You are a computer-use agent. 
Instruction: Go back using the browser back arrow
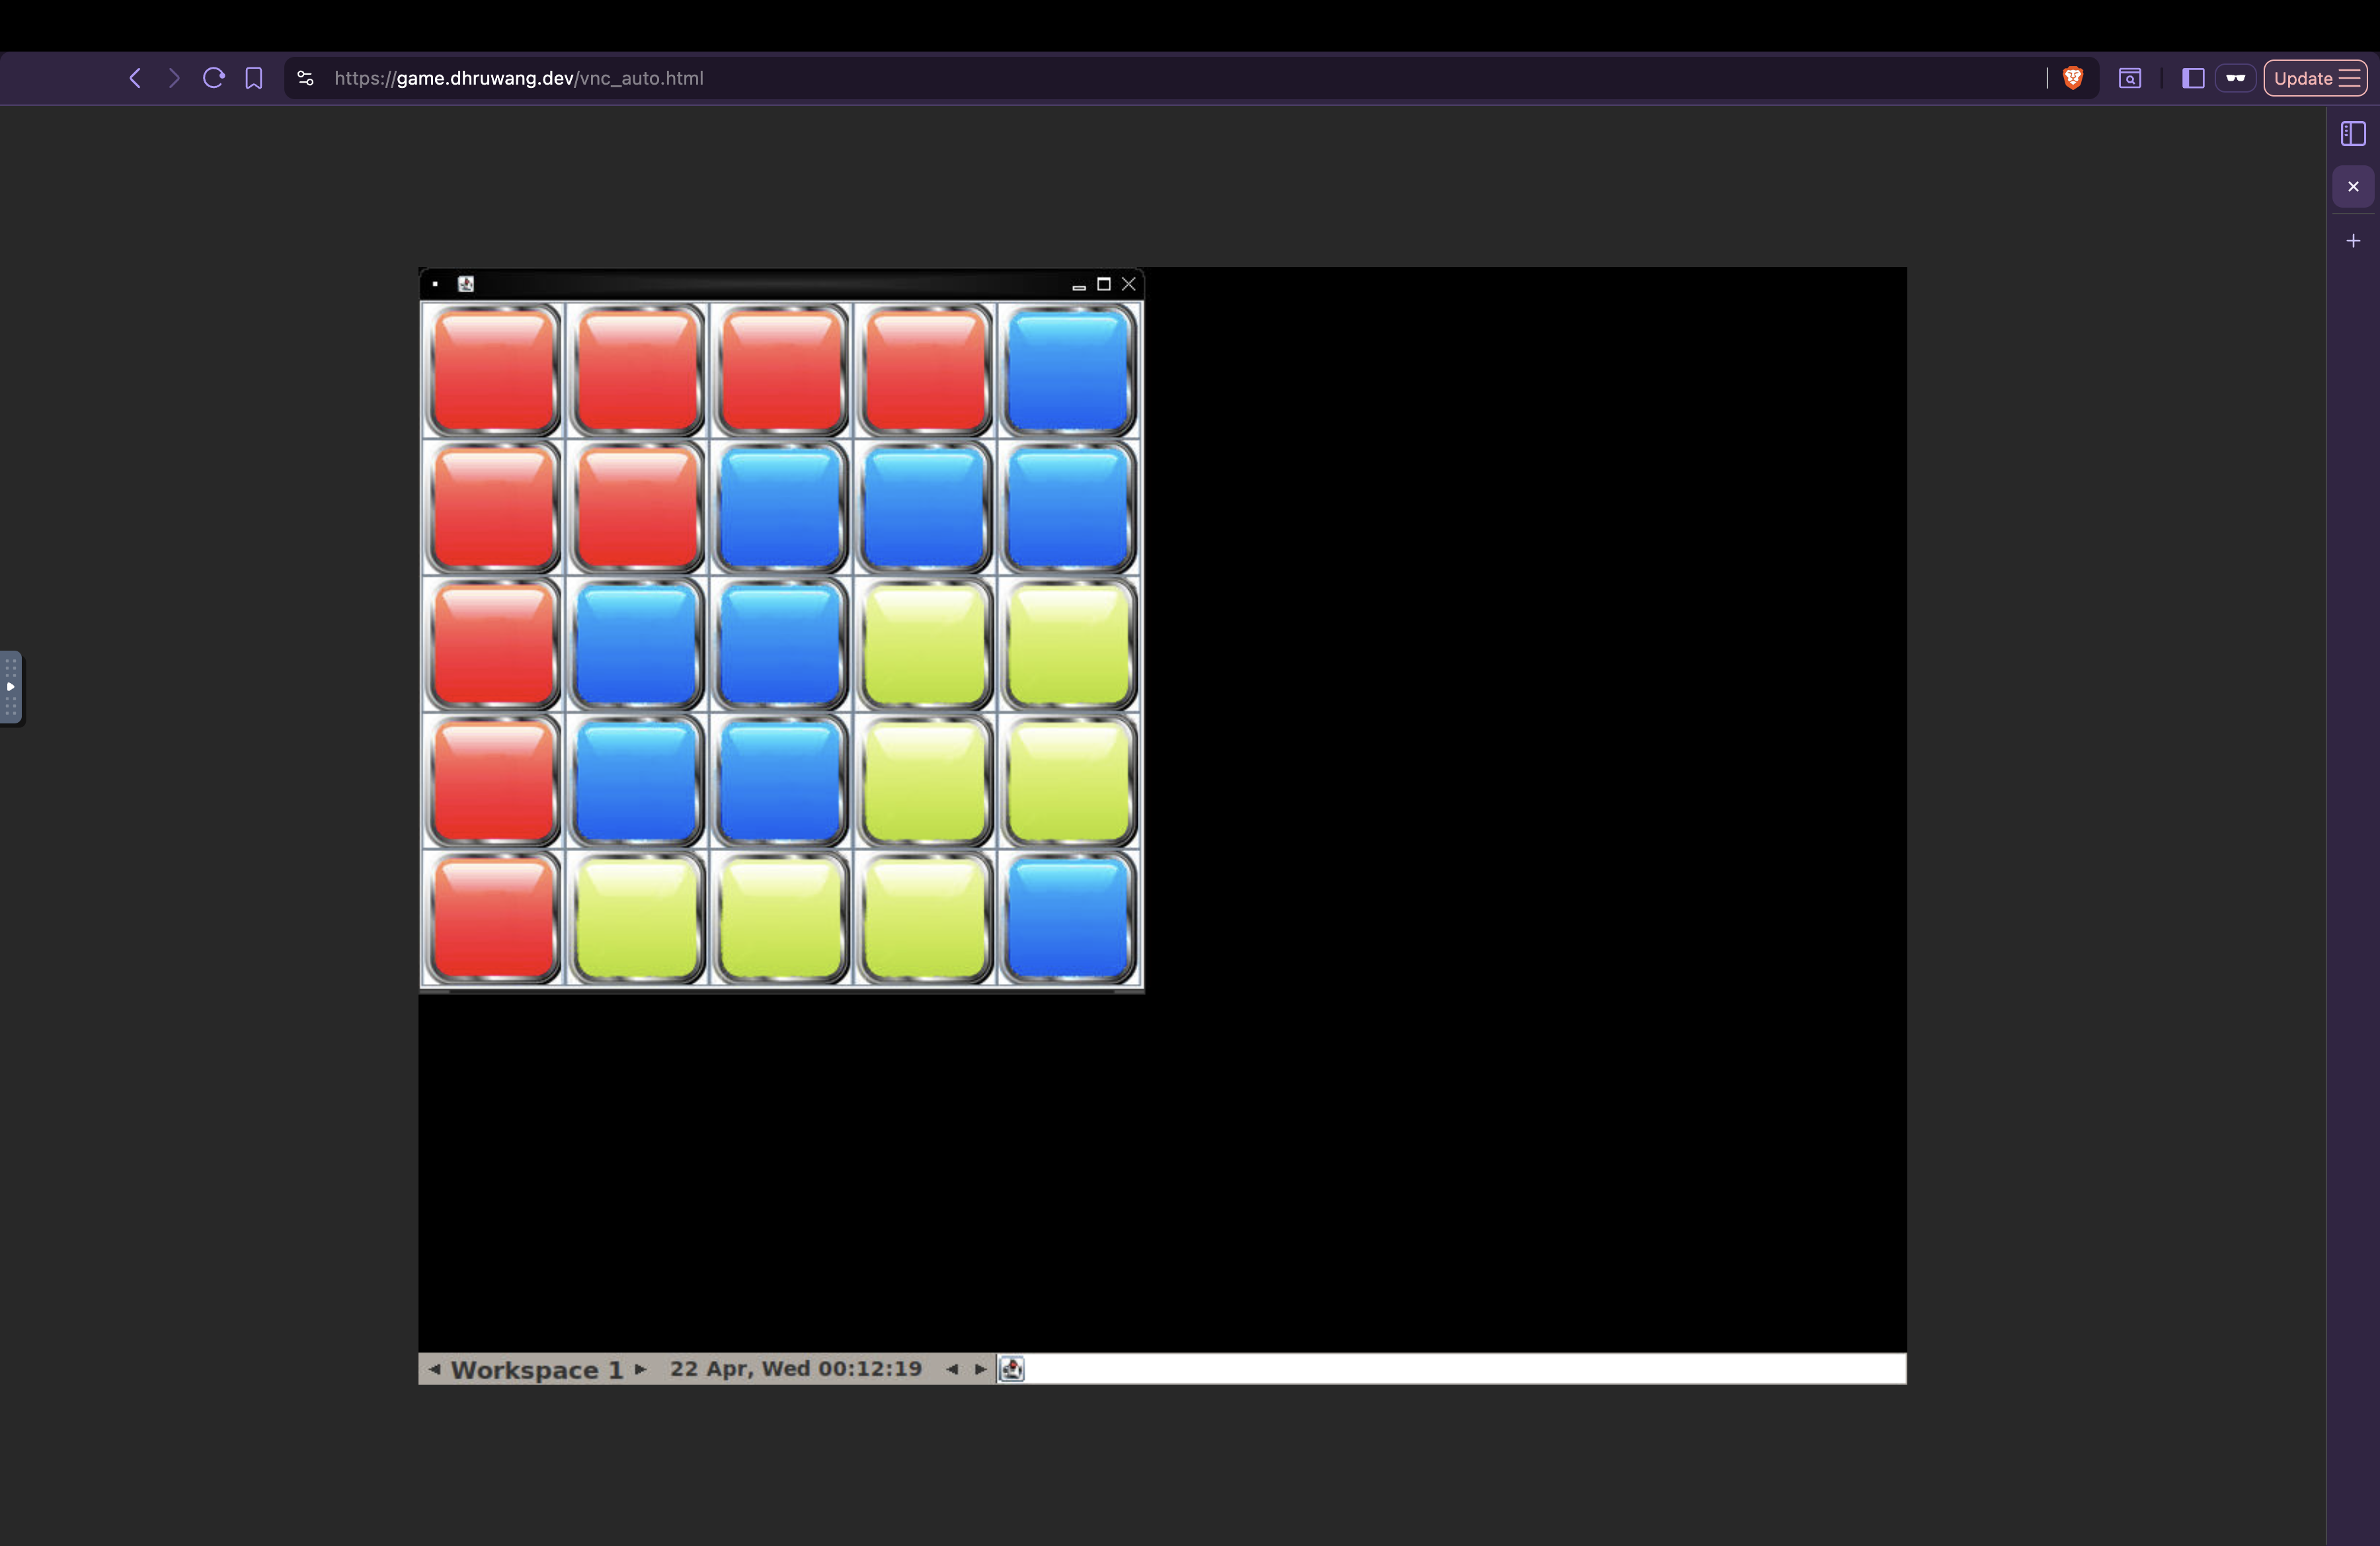point(135,78)
